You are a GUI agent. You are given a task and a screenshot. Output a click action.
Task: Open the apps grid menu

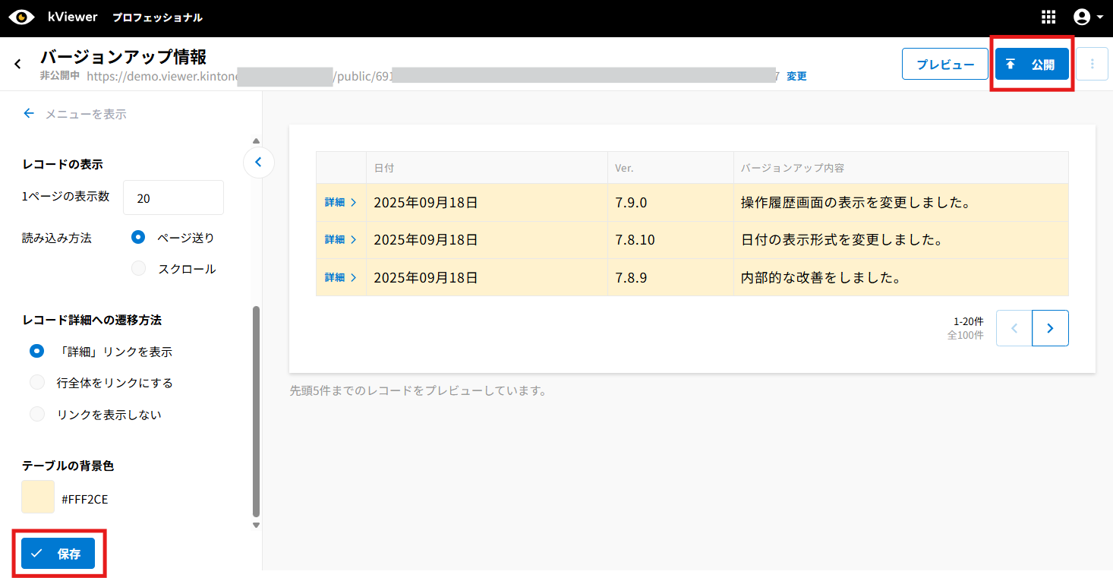pyautogui.click(x=1048, y=17)
